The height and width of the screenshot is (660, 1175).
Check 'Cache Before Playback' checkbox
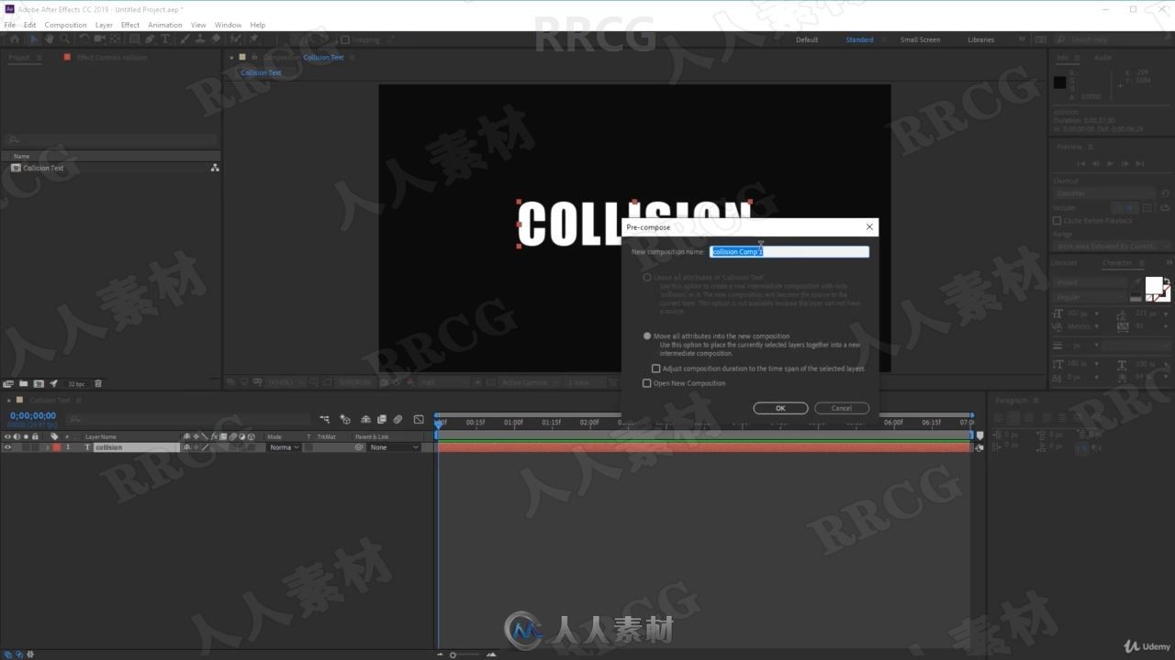[1057, 221]
